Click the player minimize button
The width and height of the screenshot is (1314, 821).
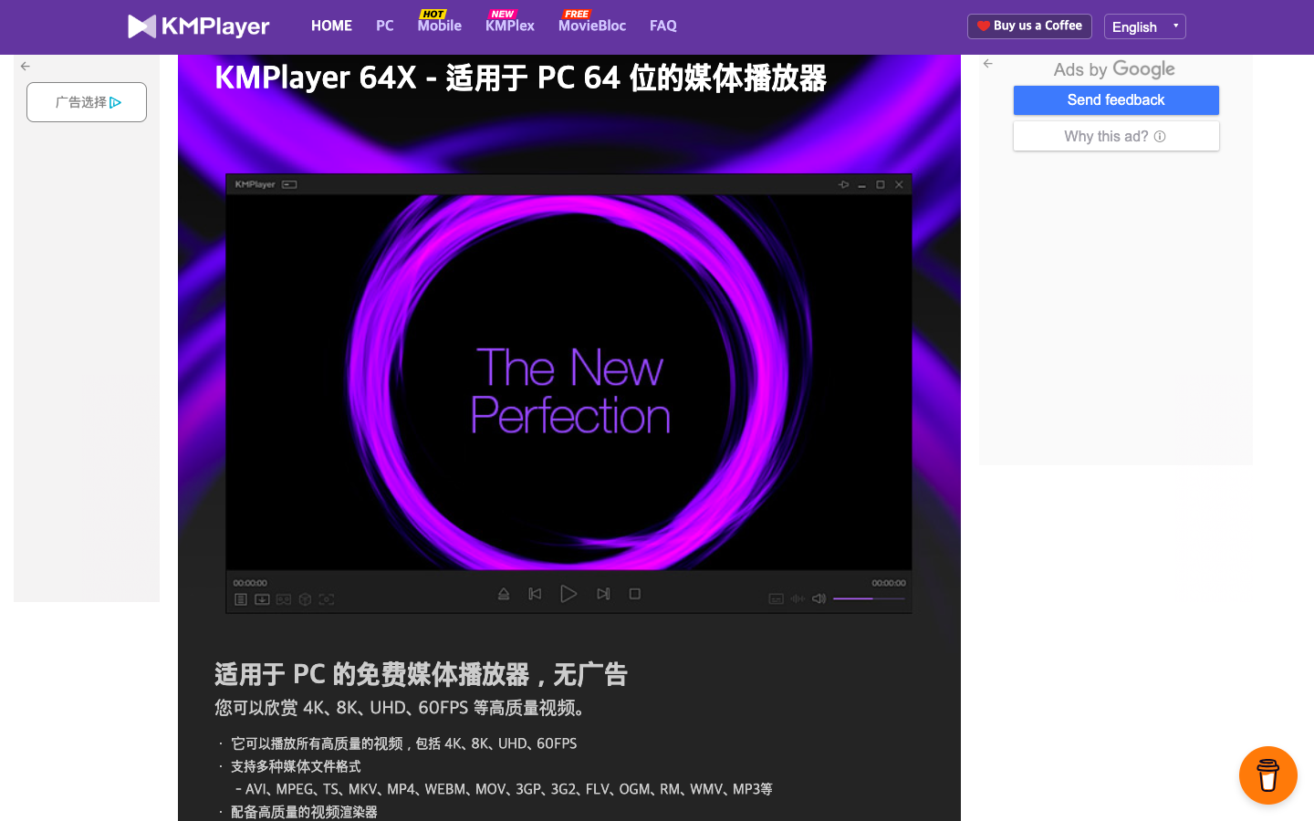(861, 185)
